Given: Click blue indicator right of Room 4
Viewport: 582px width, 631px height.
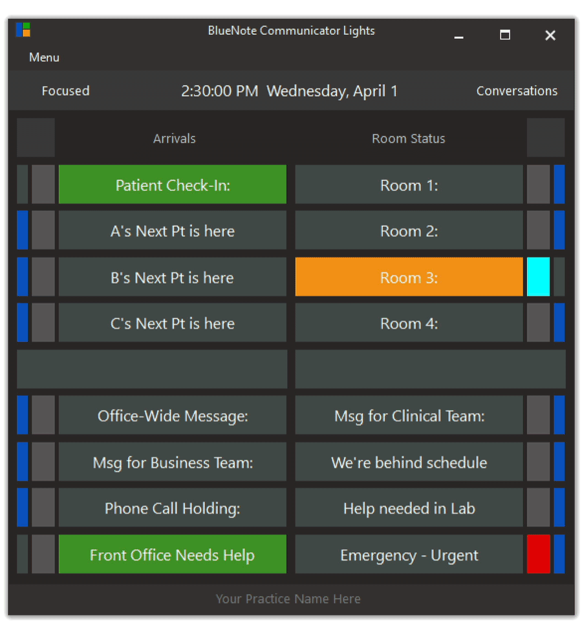Looking at the screenshot, I should [x=559, y=323].
